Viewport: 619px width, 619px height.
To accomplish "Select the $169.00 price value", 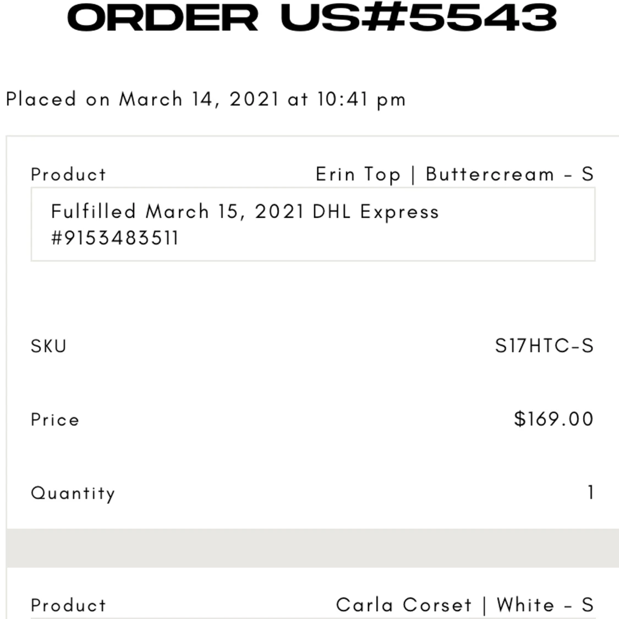I will tap(554, 419).
